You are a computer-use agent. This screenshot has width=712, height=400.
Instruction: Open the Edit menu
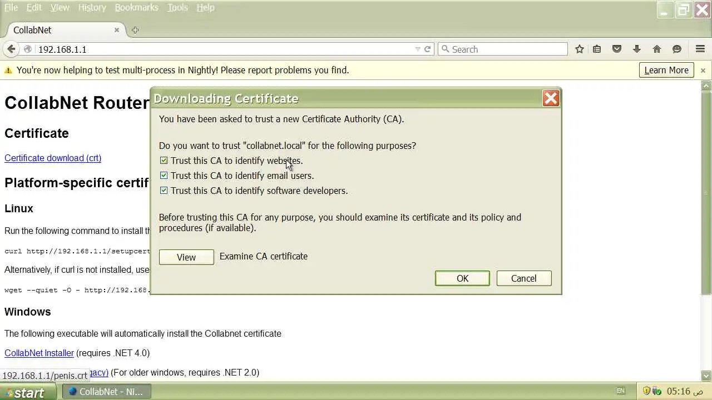pyautogui.click(x=34, y=7)
